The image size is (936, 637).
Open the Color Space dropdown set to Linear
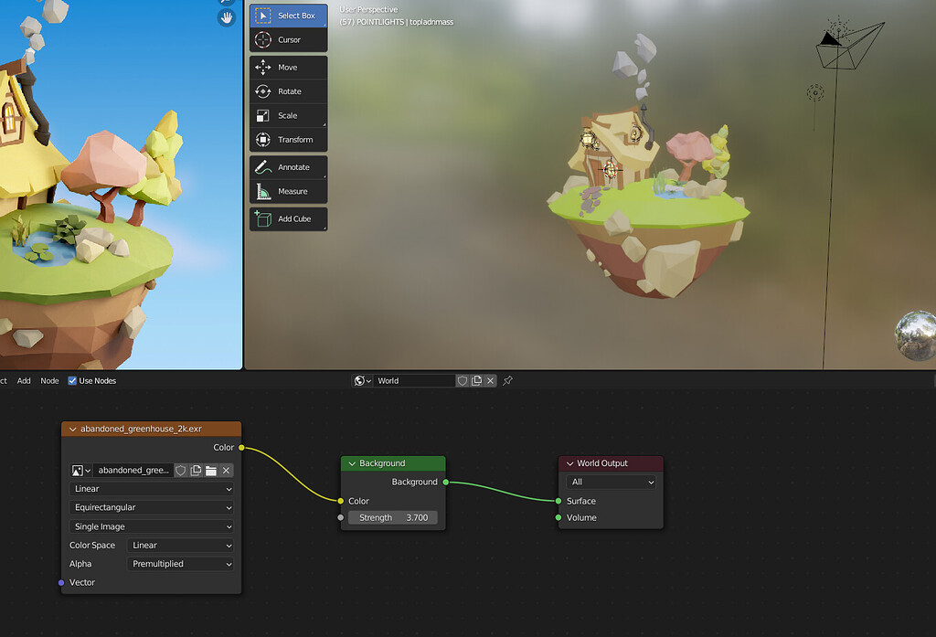coord(180,545)
